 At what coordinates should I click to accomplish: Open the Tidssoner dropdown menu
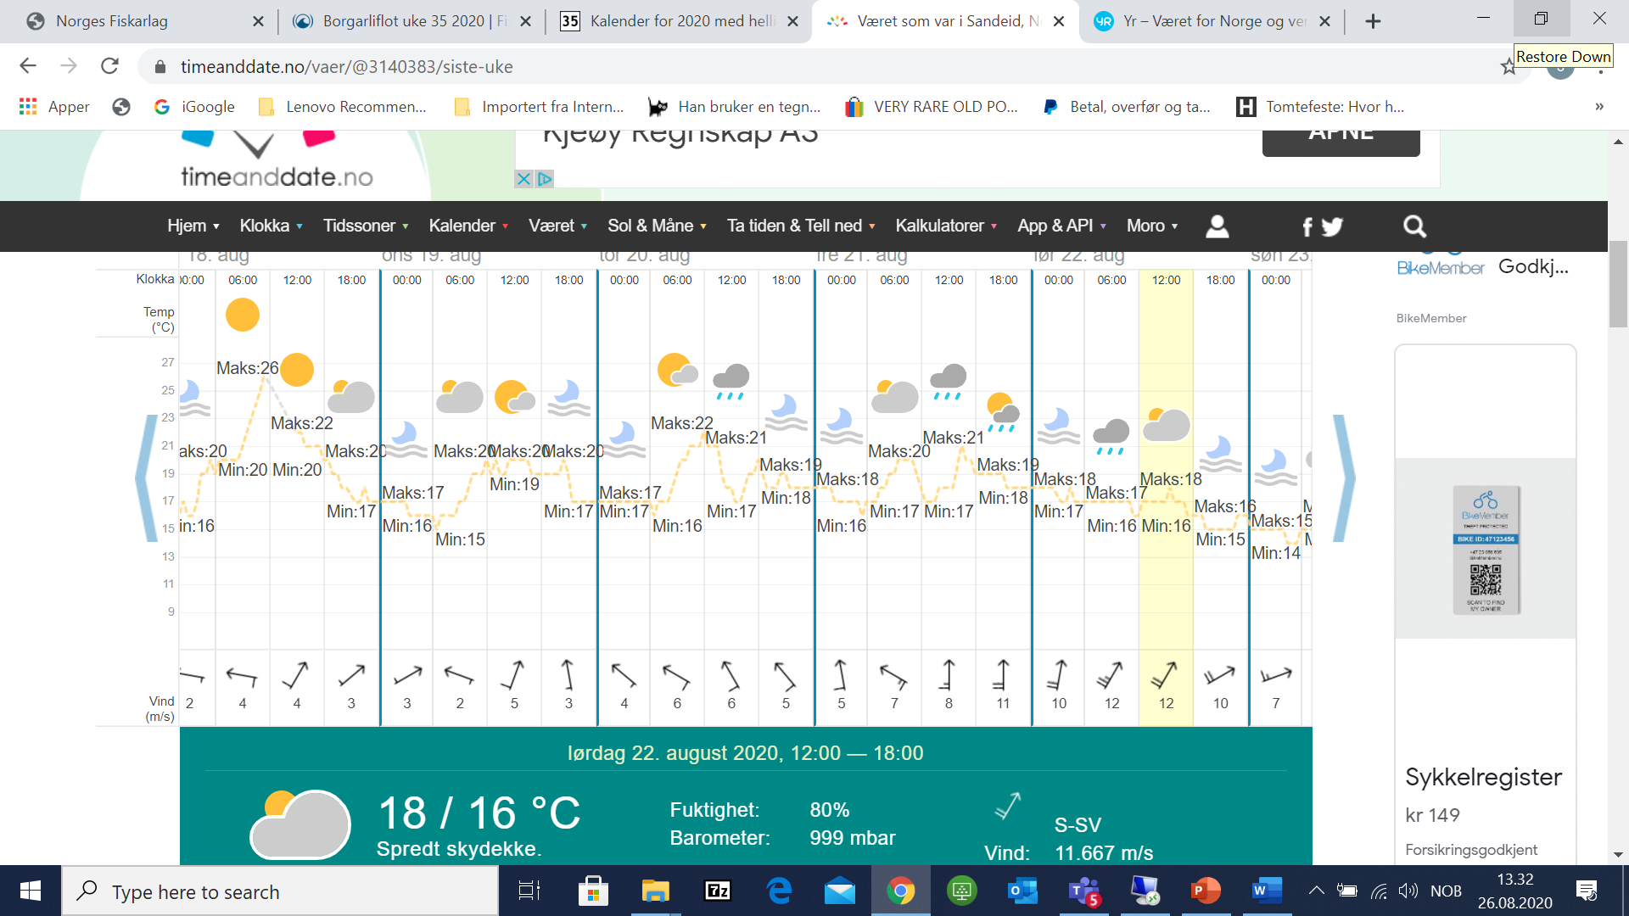[x=366, y=226]
